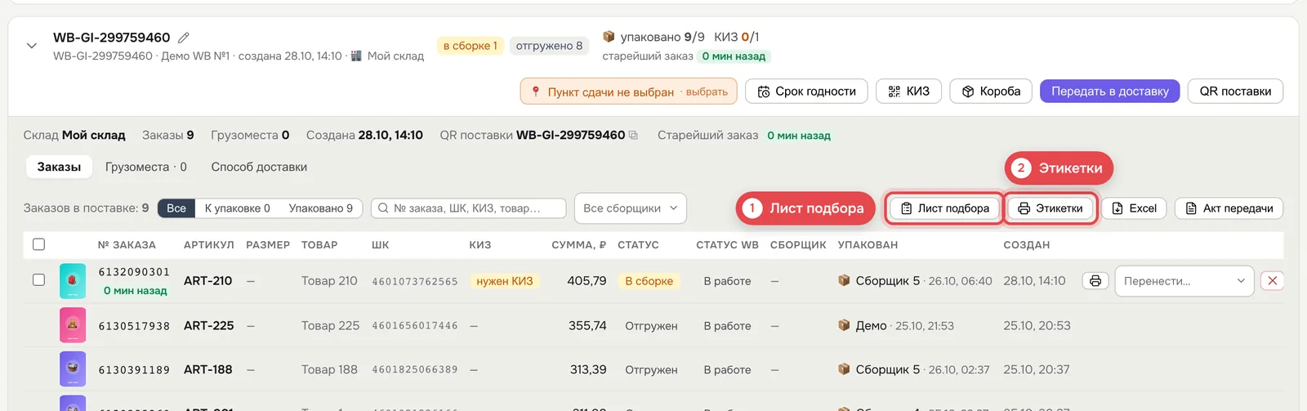The image size is (1307, 411).
Task: Click the 'отгружено 8' status badge
Action: coord(549,46)
